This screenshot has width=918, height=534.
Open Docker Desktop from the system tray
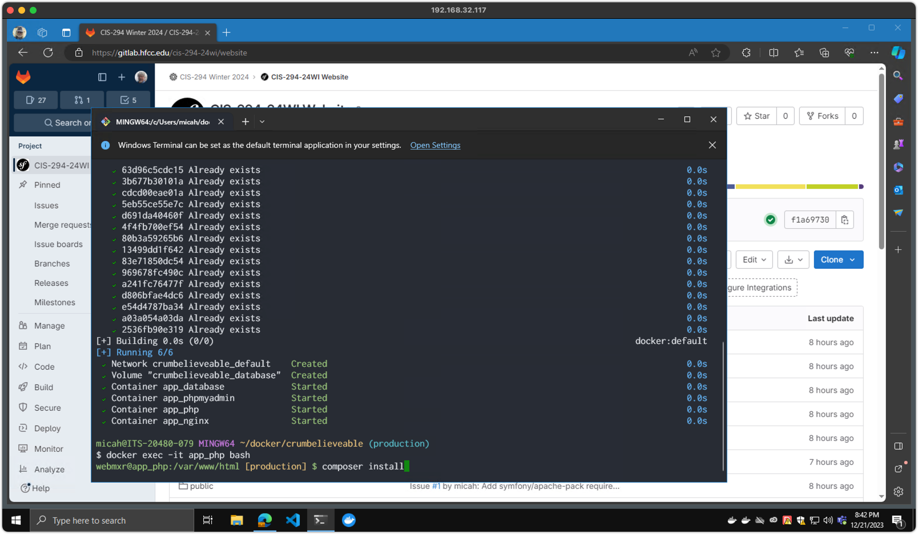tap(732, 520)
